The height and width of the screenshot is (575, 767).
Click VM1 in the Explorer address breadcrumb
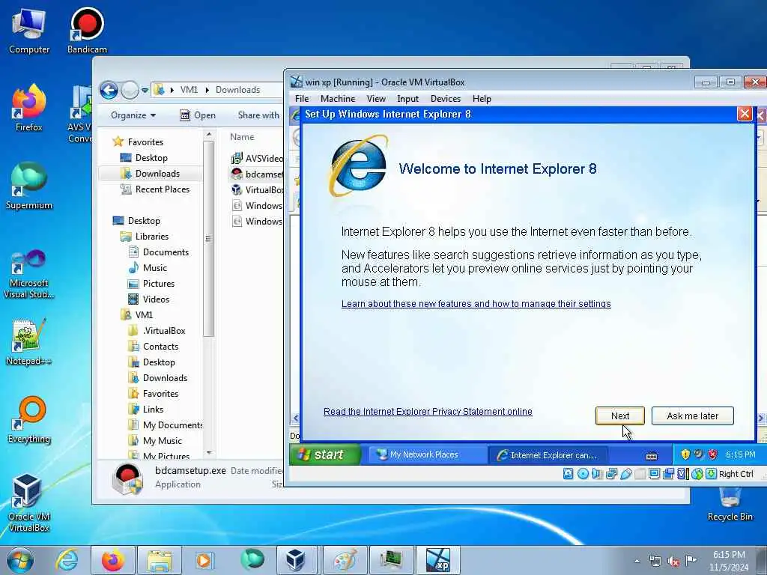click(189, 90)
